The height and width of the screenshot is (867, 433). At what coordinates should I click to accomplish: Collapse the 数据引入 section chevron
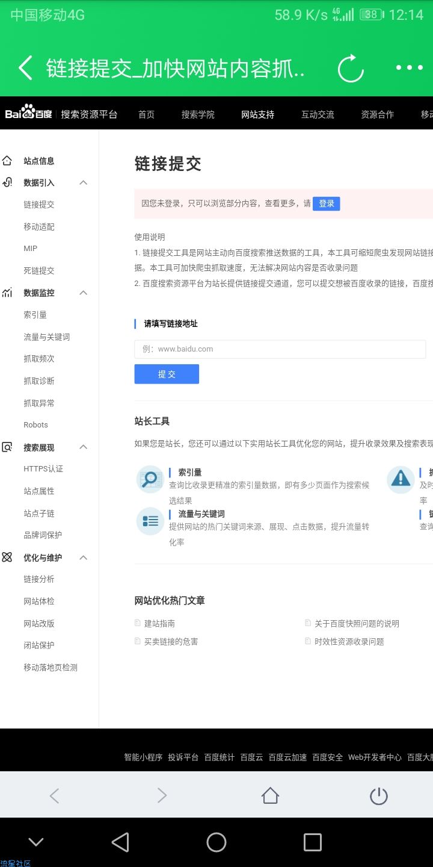tap(84, 182)
